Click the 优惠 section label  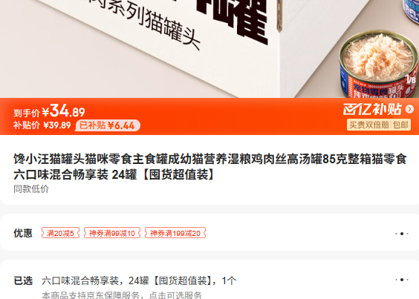click(23, 233)
